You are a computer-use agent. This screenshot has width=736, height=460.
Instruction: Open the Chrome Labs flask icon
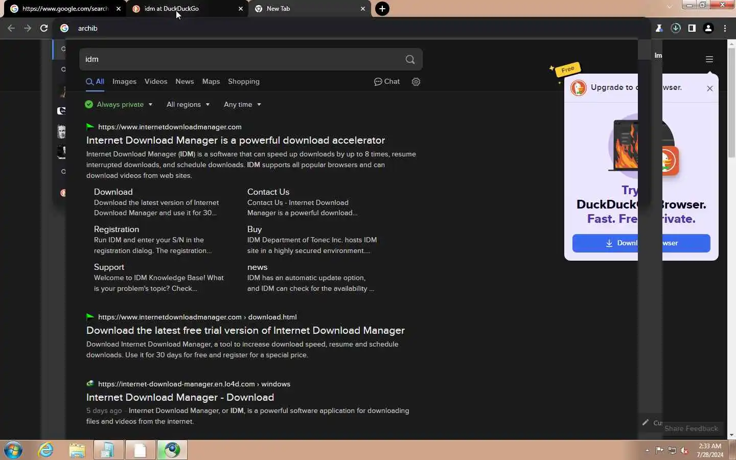click(x=659, y=28)
